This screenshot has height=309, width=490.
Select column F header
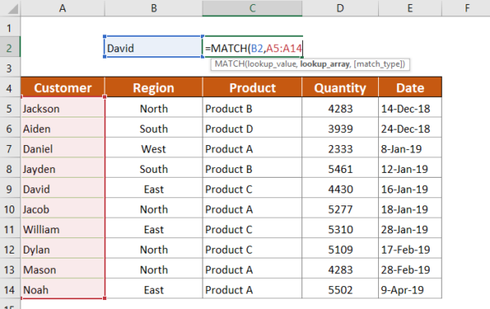coord(467,8)
